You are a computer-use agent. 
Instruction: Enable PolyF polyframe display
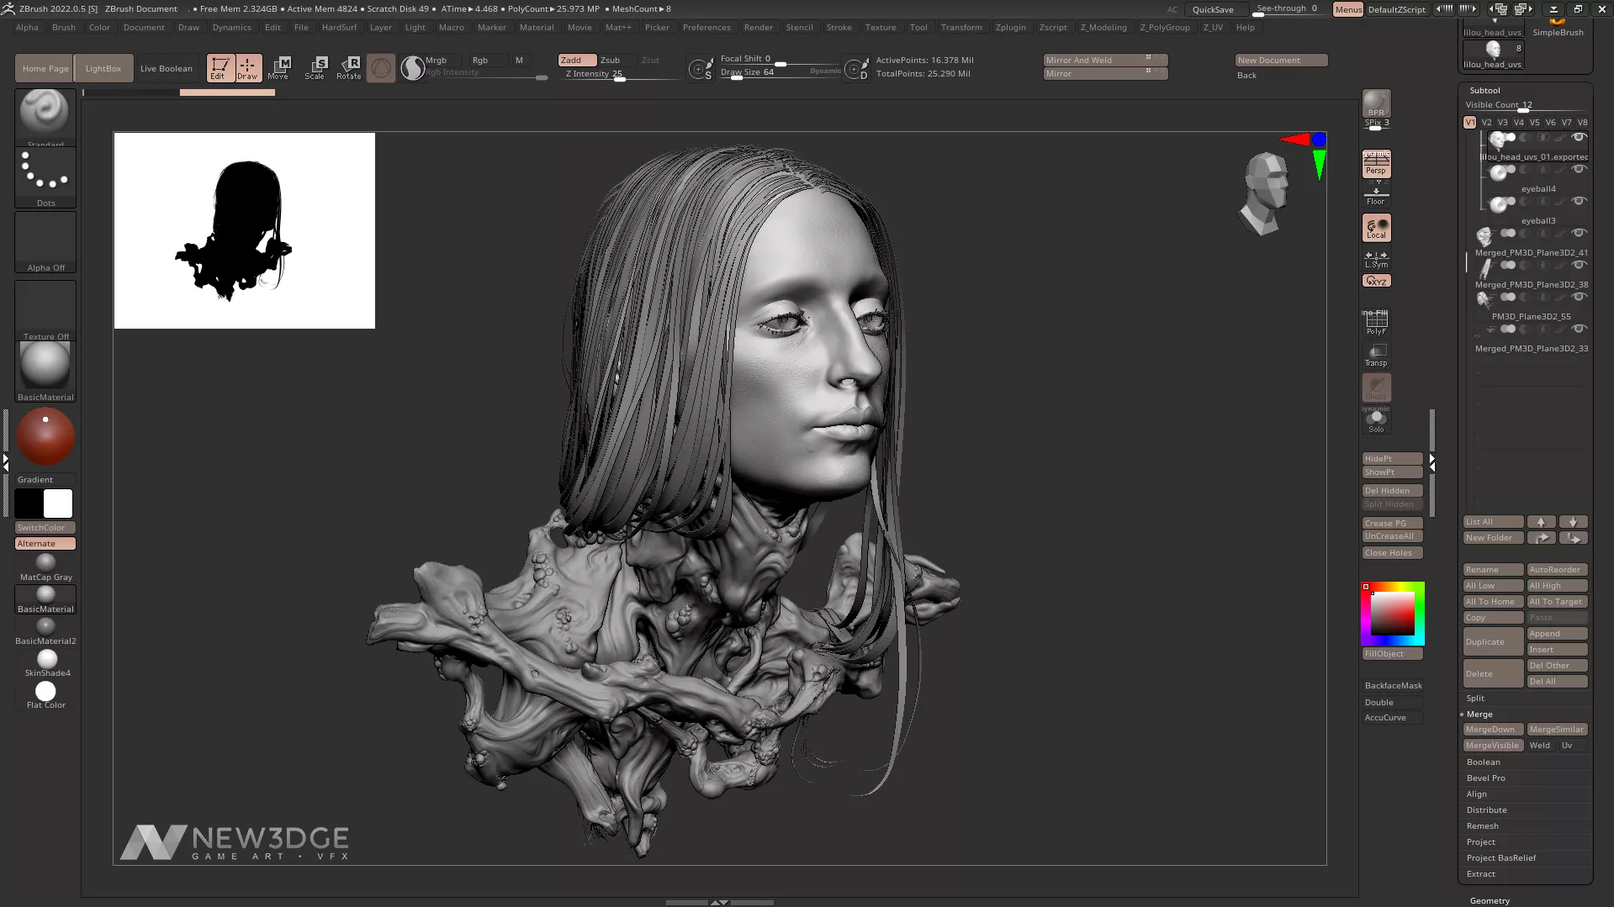click(x=1376, y=322)
